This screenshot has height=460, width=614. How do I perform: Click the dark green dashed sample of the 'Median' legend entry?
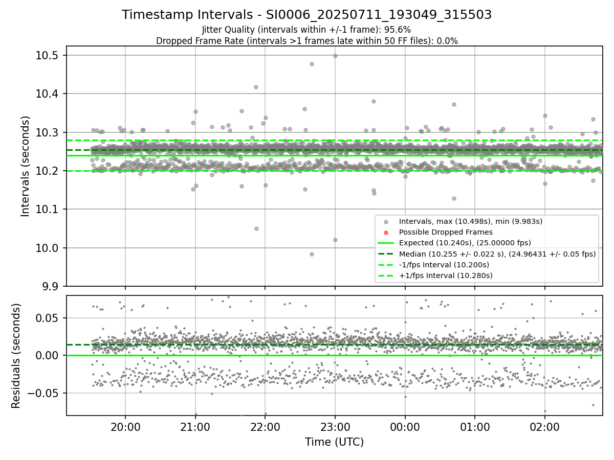coord(386,254)
